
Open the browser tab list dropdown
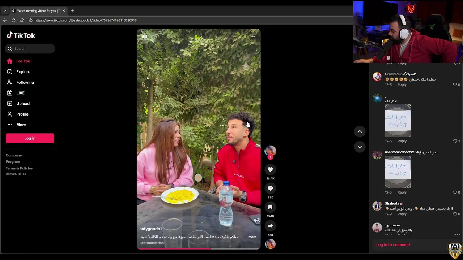(5, 10)
